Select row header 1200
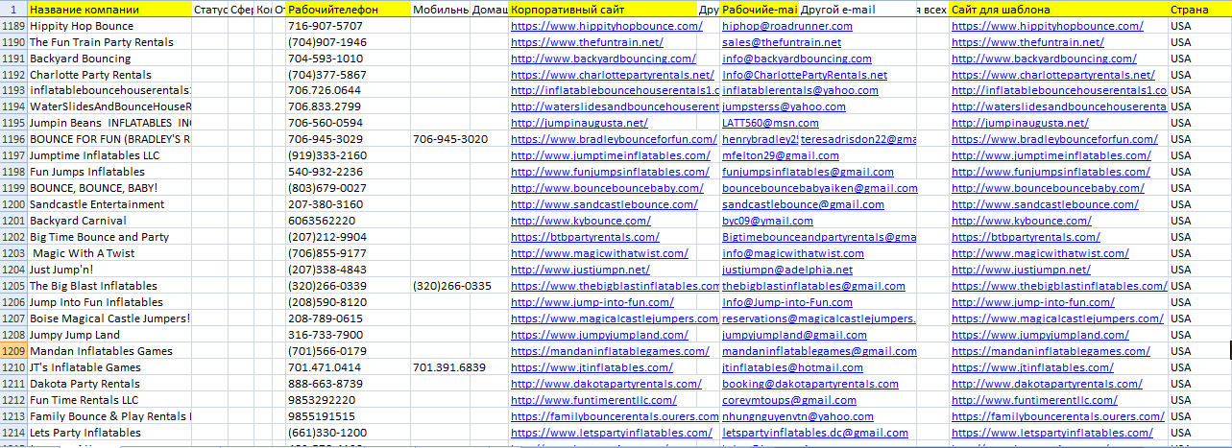 pyautogui.click(x=13, y=204)
